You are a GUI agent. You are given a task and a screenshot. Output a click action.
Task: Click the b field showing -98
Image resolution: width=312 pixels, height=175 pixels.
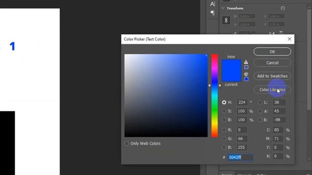click(x=279, y=120)
